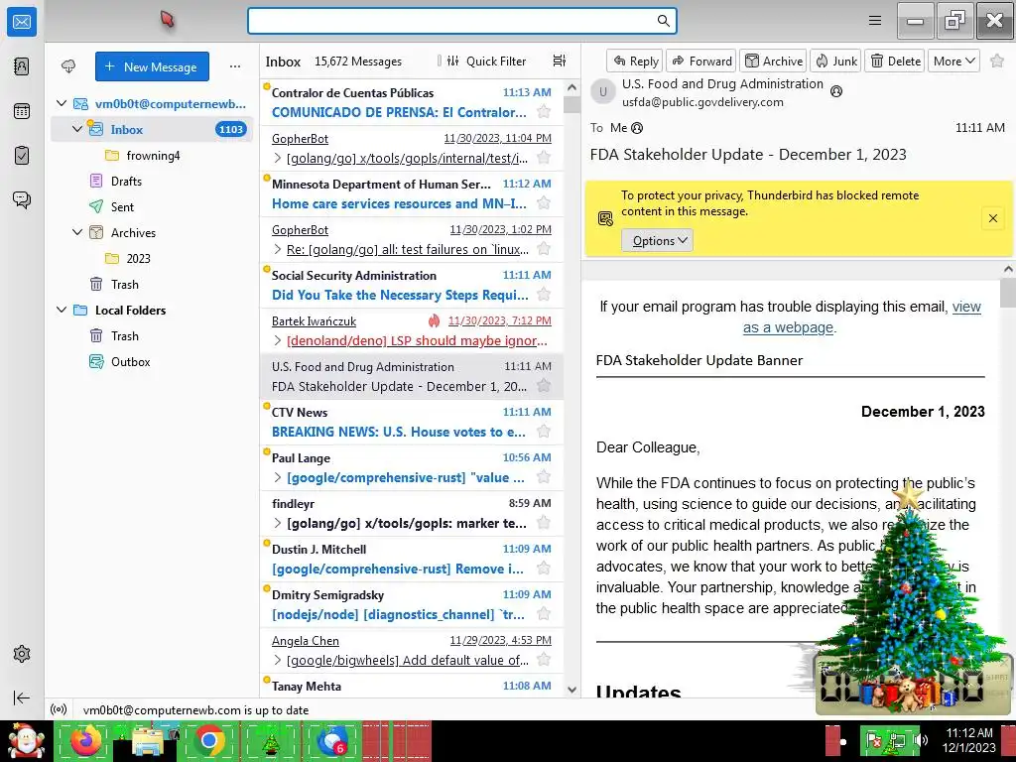The width and height of the screenshot is (1016, 762).
Task: Click message list scrollbar down arrow
Action: [x=572, y=690]
